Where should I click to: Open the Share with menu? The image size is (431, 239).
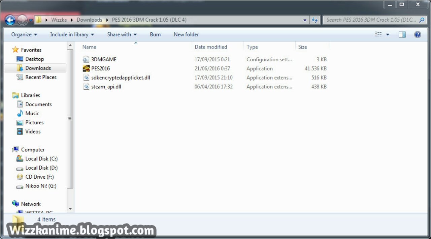[x=122, y=34]
